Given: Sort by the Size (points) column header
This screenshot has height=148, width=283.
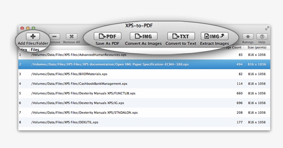Looking at the screenshot, I should point(256,47).
